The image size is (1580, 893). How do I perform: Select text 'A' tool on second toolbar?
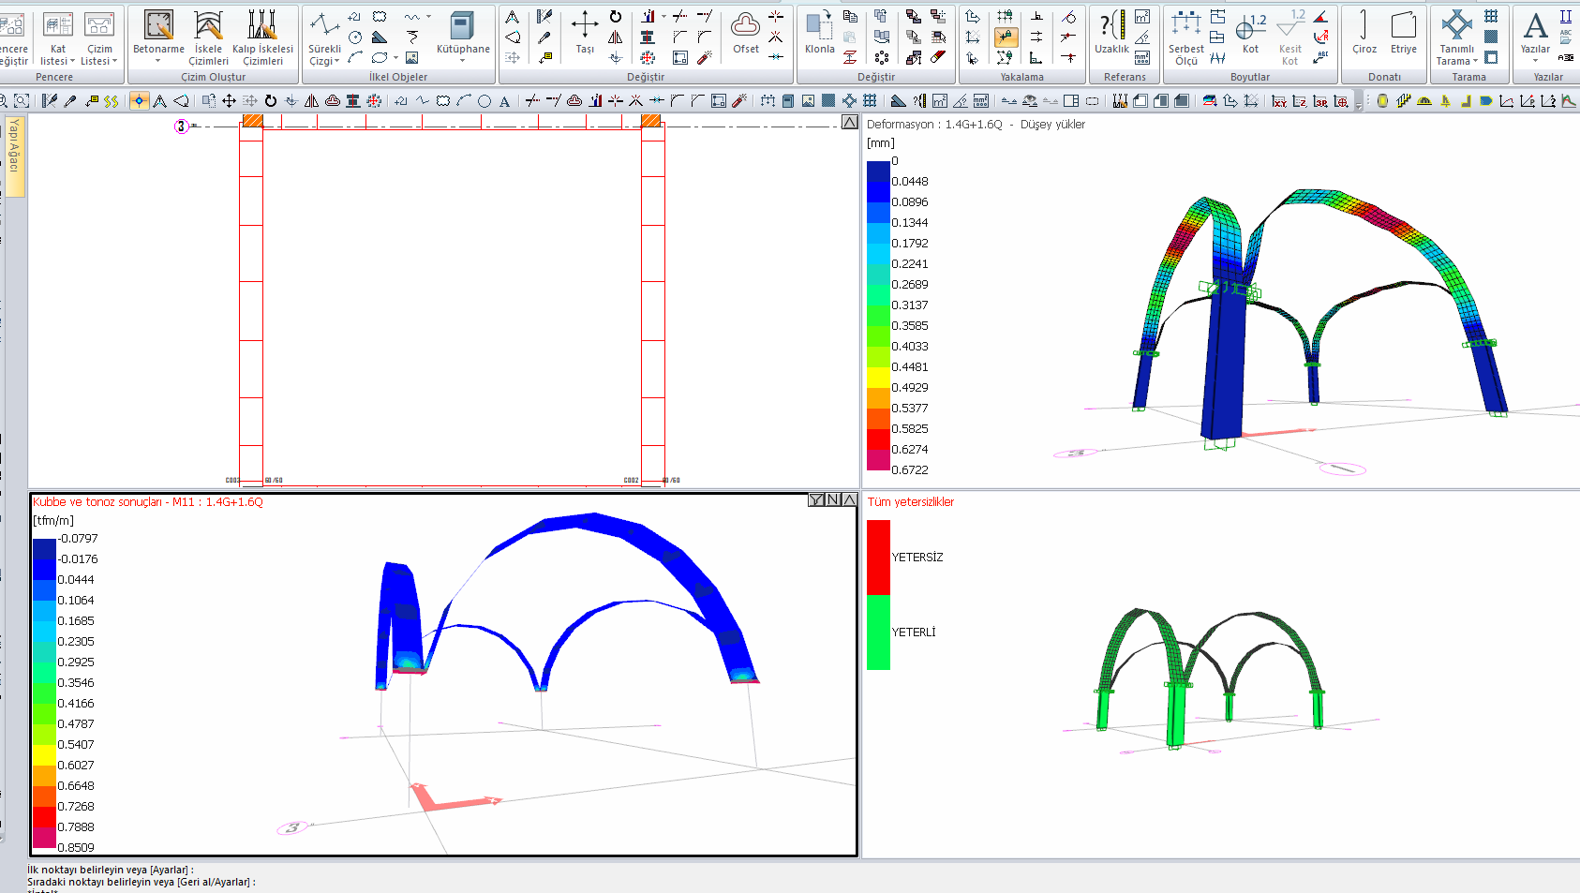click(504, 100)
